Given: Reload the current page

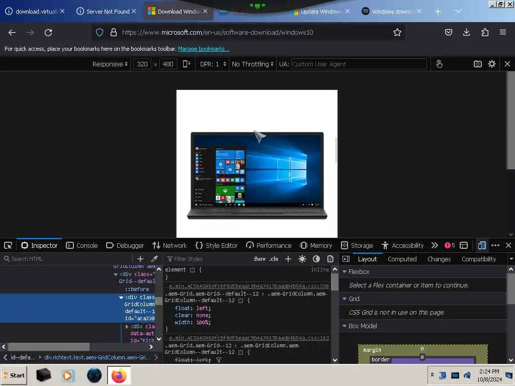Looking at the screenshot, I should click(x=48, y=32).
